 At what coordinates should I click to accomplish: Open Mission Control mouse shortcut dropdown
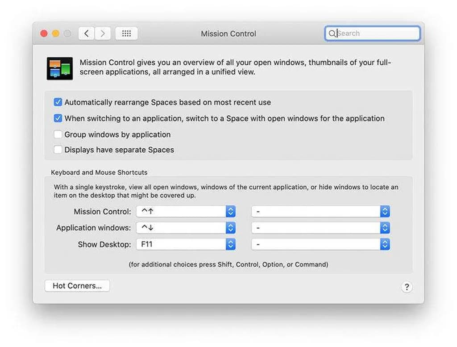click(320, 211)
